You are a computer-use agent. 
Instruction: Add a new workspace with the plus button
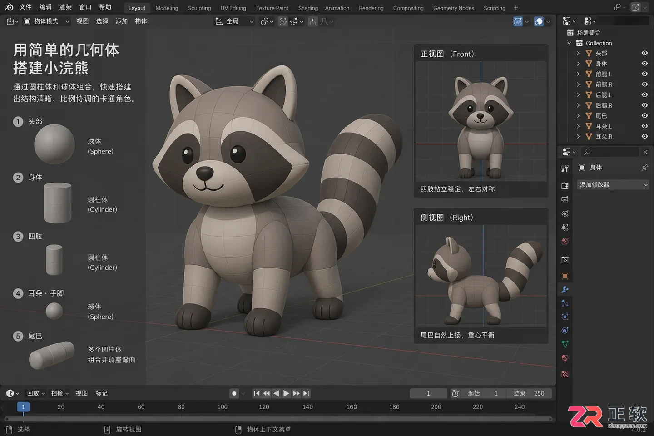click(516, 8)
